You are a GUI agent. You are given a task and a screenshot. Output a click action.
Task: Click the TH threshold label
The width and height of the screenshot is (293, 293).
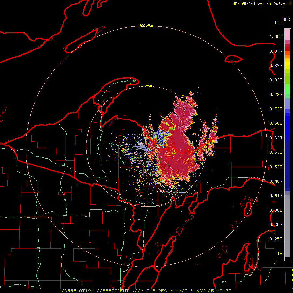(280, 254)
